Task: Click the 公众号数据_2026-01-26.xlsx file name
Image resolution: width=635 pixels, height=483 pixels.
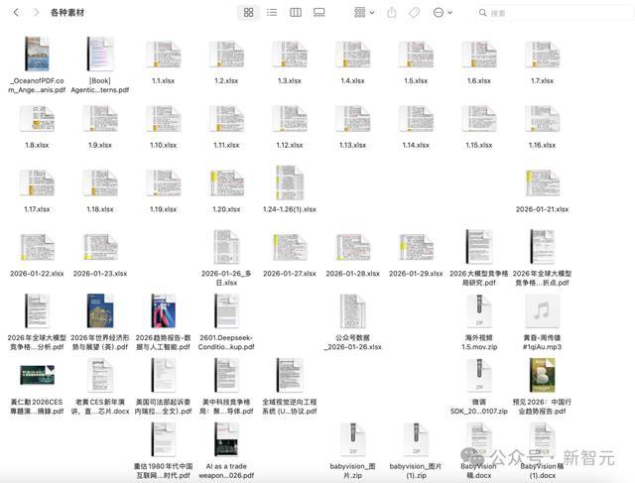Action: (353, 342)
